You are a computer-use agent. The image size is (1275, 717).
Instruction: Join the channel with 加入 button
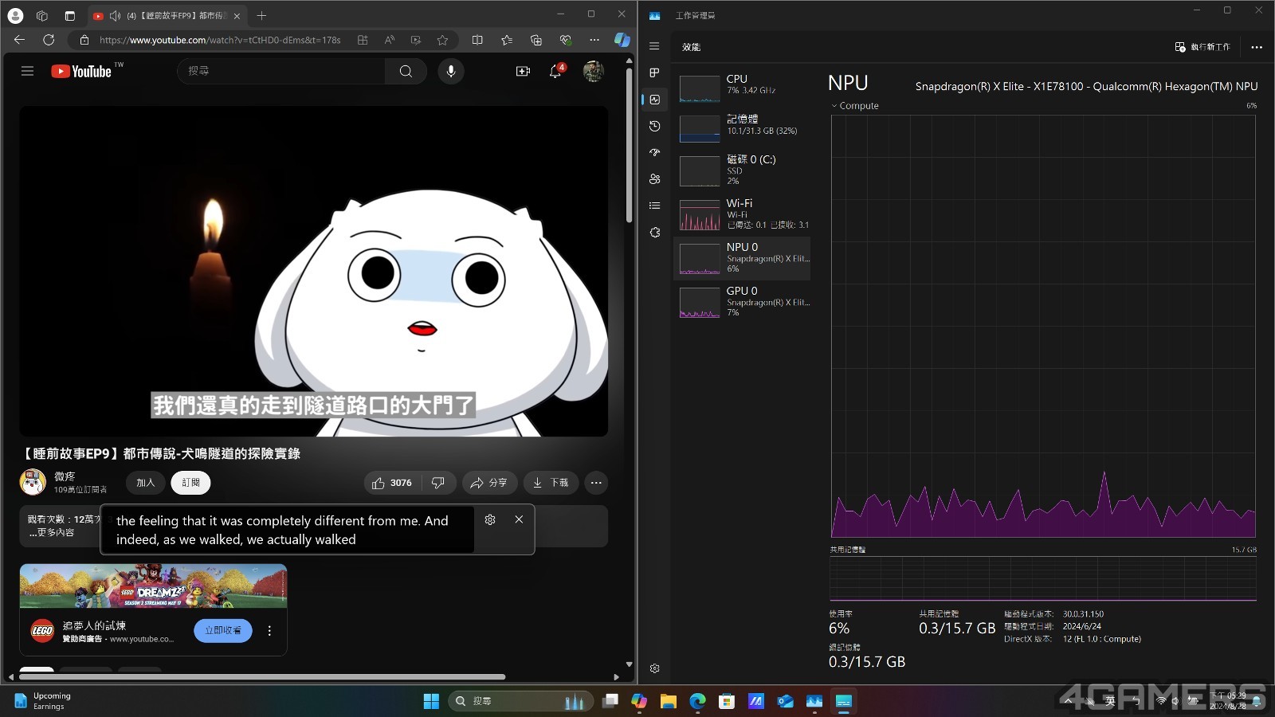click(145, 483)
